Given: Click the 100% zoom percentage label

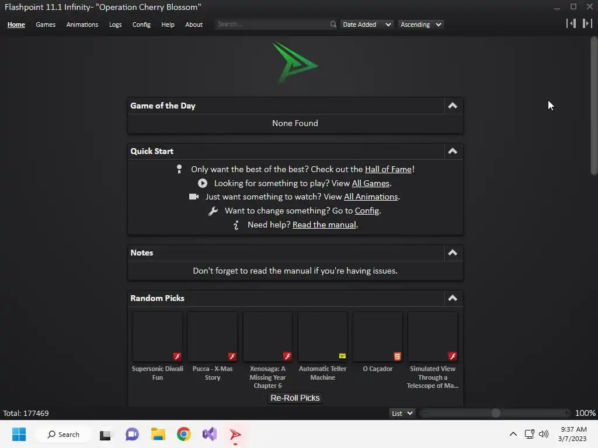Looking at the screenshot, I should pos(585,414).
